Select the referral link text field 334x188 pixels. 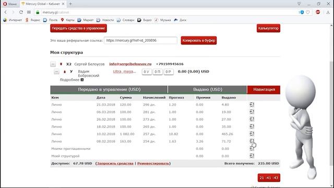(x=140, y=40)
